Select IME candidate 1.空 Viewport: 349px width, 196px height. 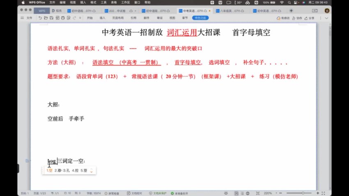tap(50, 170)
